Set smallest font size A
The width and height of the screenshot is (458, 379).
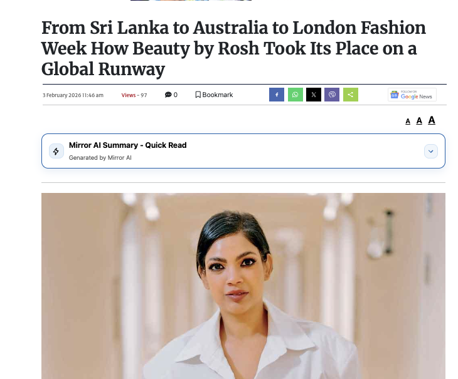click(408, 122)
